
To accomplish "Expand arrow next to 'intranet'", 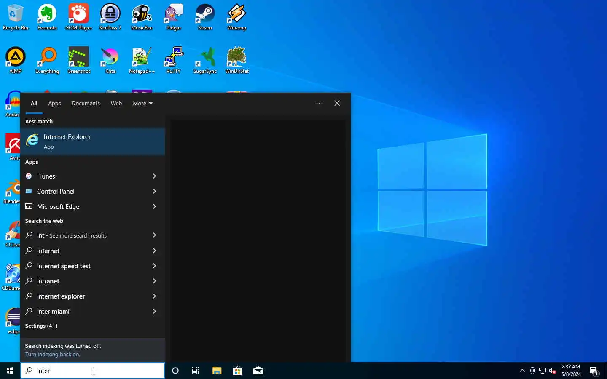I will pos(154,281).
